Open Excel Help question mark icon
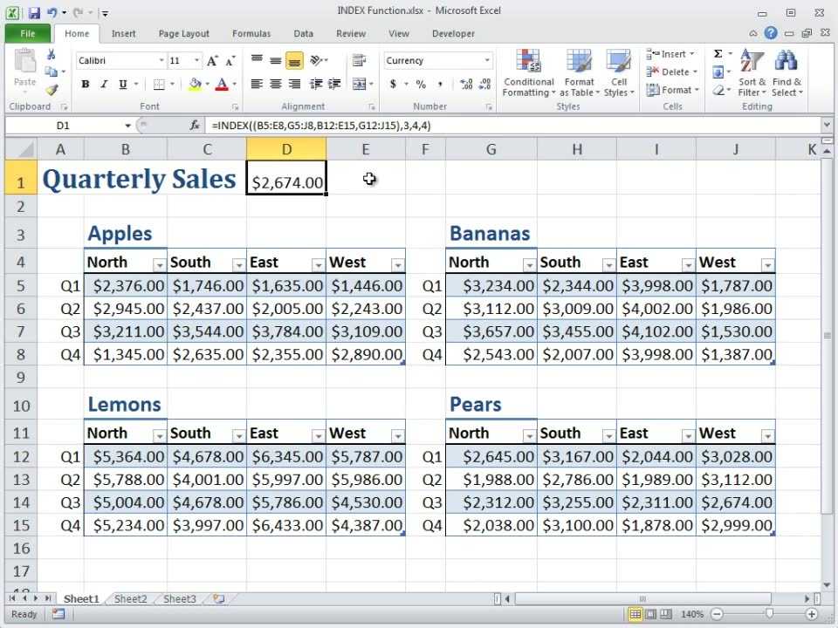Screen dimensions: 838x628 click(x=771, y=33)
